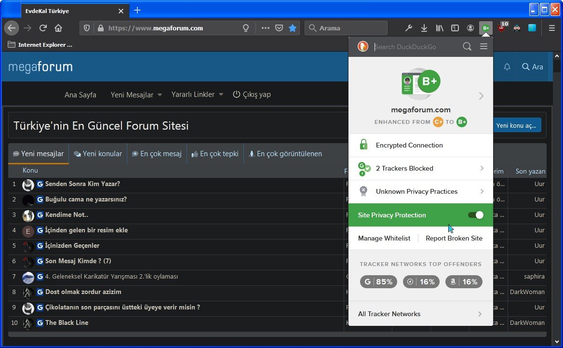
Task: Open the Downloads panel
Action: pos(424,28)
